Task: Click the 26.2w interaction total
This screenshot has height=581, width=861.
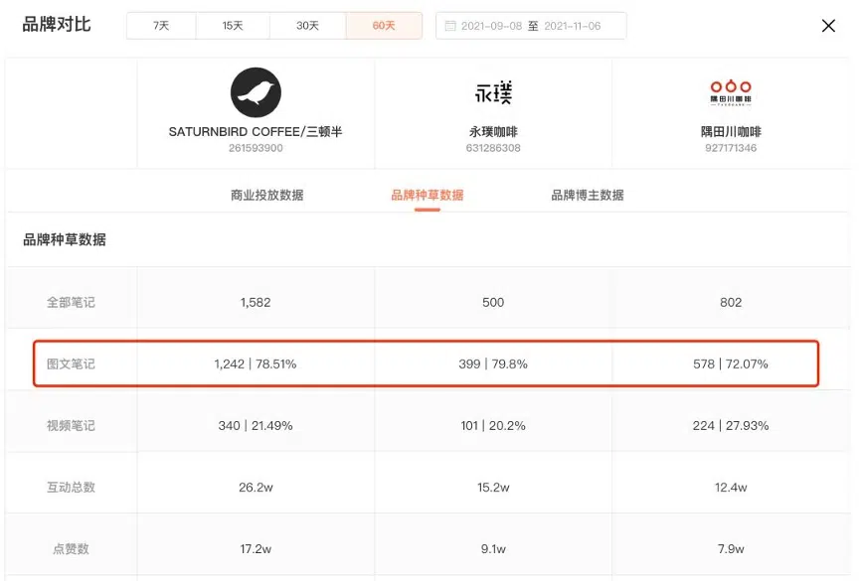Action: tap(256, 488)
